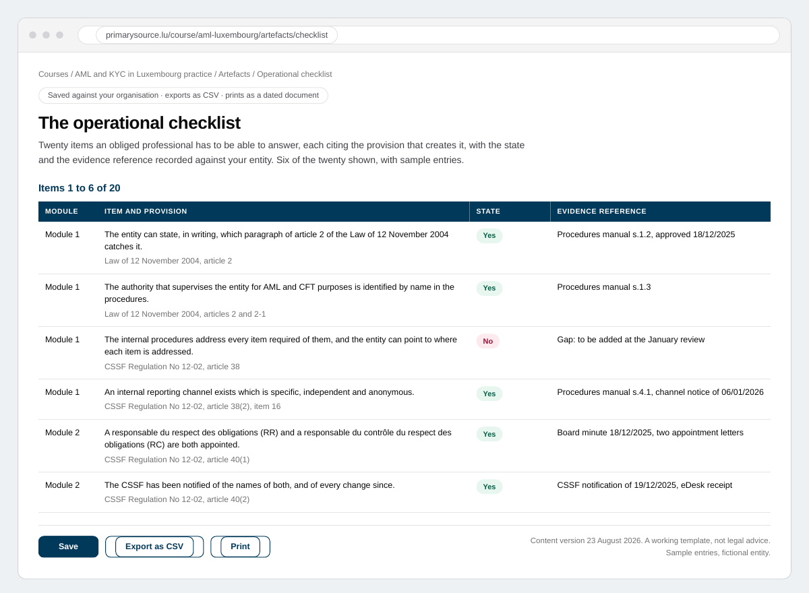
Task: Toggle No state for internal procedures item
Action: point(488,341)
